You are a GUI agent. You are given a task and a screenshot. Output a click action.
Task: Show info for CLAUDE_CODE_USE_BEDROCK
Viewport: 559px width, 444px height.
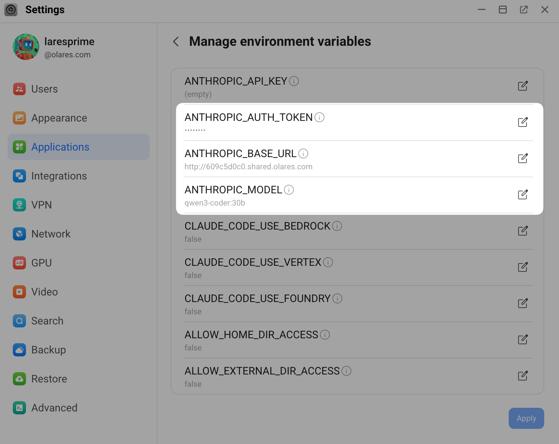click(337, 226)
